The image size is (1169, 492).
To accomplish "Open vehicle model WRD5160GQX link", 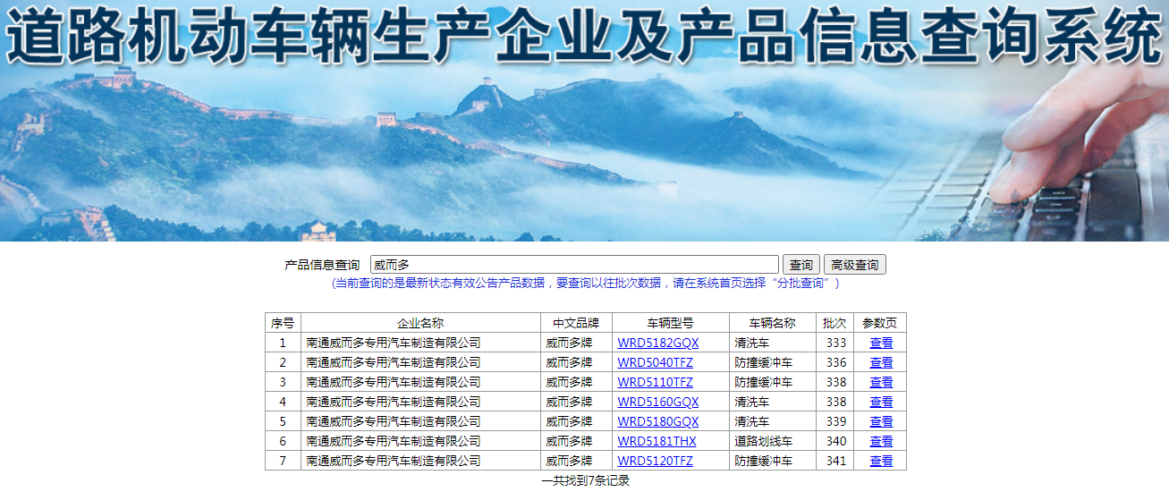I will point(657,402).
